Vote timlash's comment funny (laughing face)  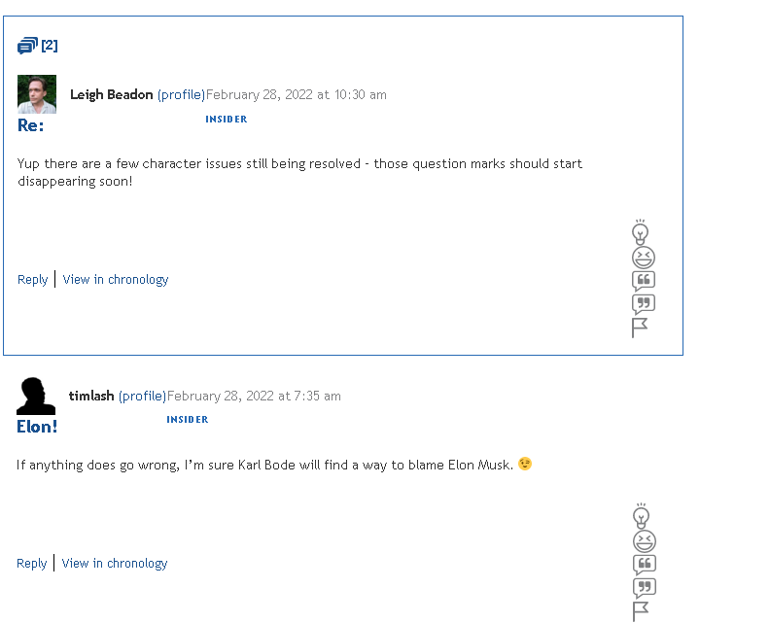pyautogui.click(x=643, y=541)
